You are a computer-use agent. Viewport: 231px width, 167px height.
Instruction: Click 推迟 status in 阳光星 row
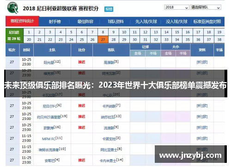pos(82,62)
